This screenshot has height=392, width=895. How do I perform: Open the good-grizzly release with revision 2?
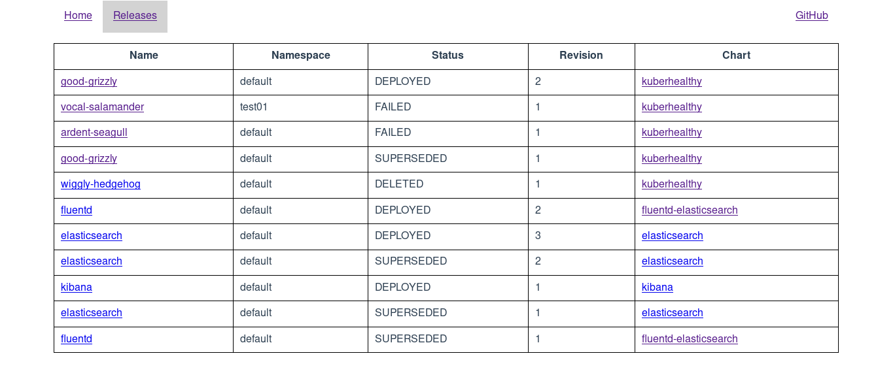[x=88, y=82]
